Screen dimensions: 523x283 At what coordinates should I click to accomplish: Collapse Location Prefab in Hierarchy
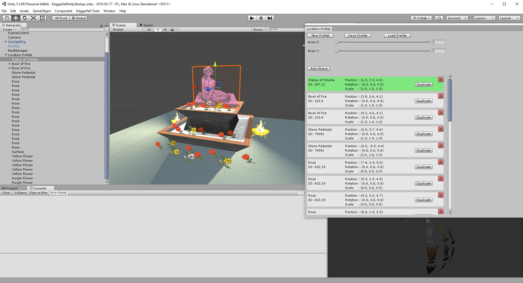tap(6, 55)
